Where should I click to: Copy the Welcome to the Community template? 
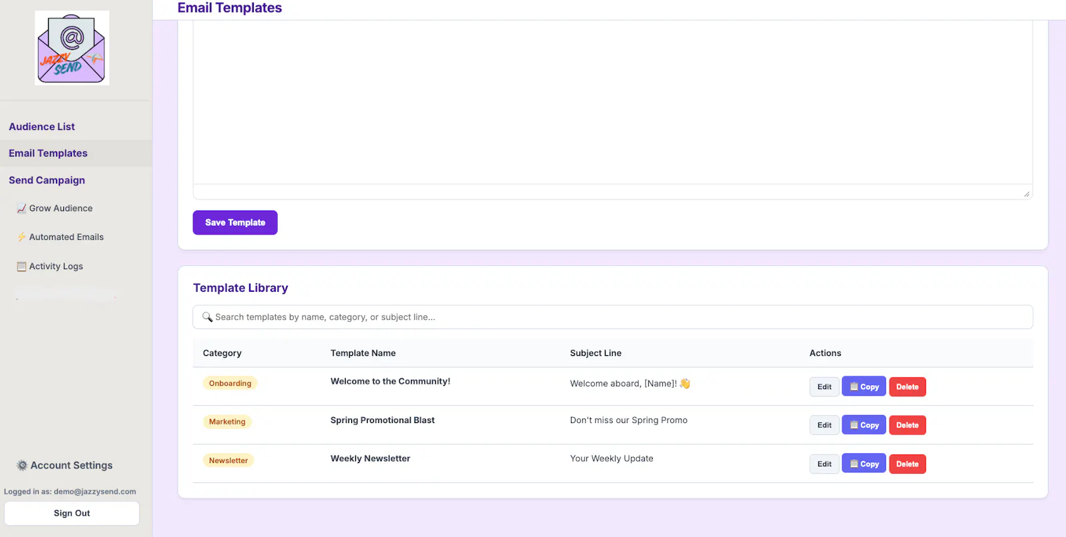tap(864, 386)
